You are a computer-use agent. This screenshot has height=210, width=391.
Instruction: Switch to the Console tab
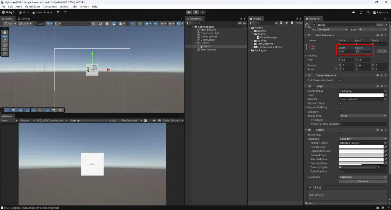[x=24, y=19]
